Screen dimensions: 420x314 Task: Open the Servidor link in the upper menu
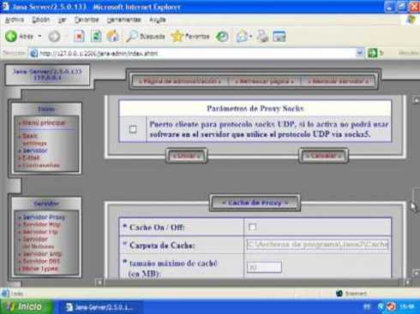click(35, 151)
